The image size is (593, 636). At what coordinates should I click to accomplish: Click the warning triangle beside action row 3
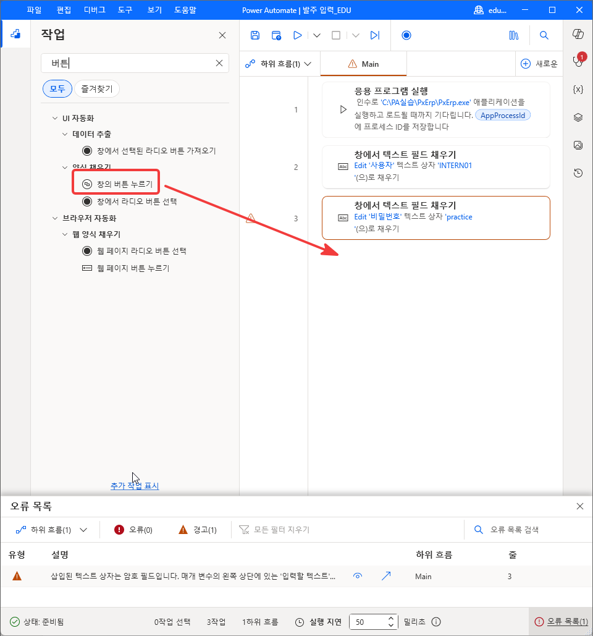251,218
